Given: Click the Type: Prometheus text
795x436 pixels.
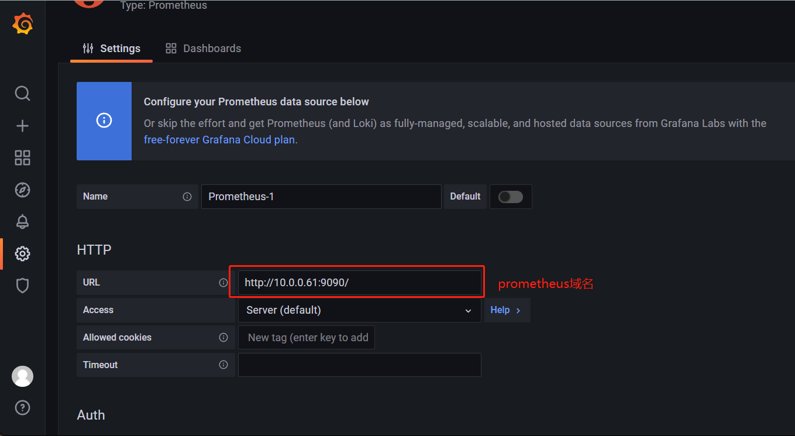Looking at the screenshot, I should coord(164,5).
